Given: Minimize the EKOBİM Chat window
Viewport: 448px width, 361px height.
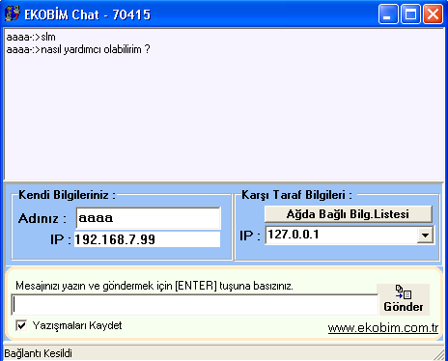Looking at the screenshot, I should click(388, 14).
